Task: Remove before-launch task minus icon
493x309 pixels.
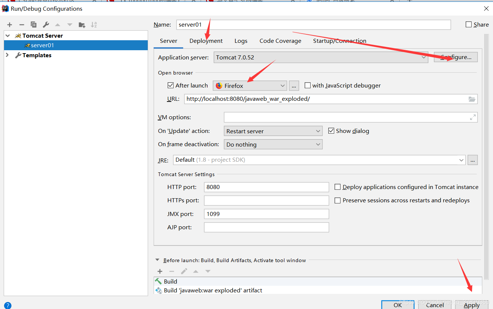Action: tap(172, 271)
